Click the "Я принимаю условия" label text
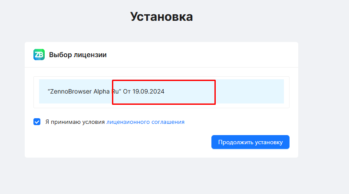This screenshot has height=194, width=349. click(75, 122)
